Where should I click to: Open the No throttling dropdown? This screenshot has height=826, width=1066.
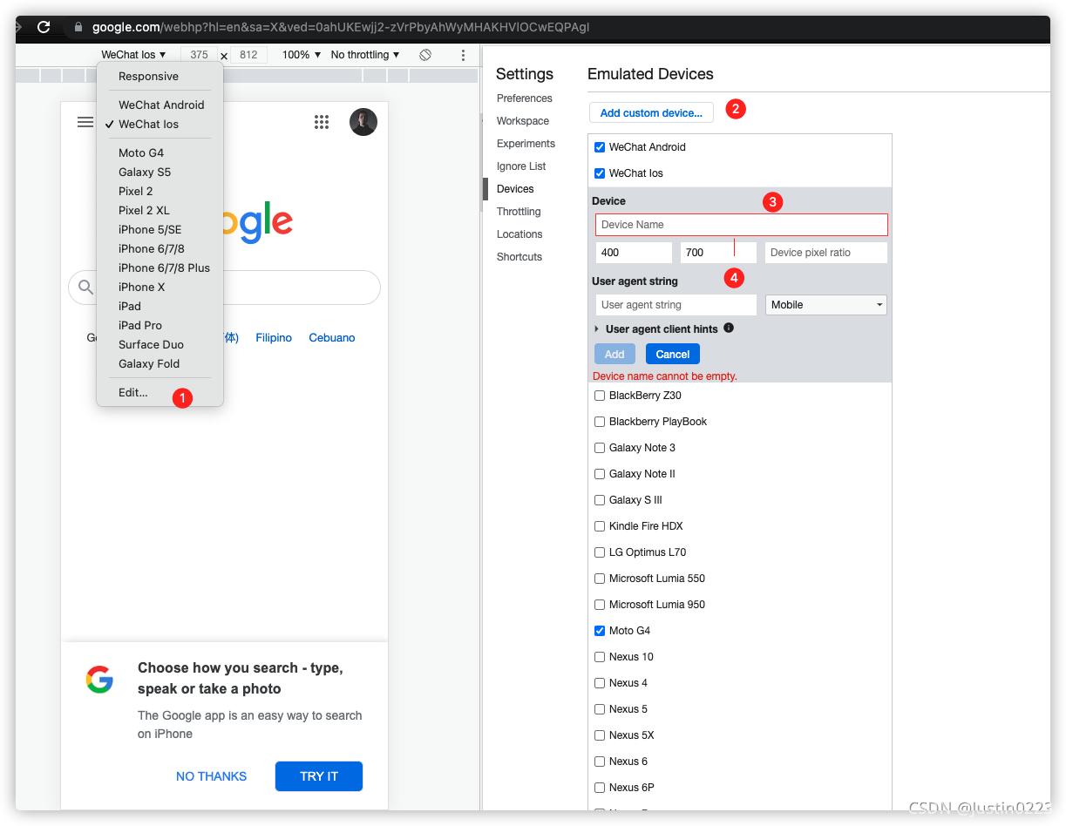click(x=365, y=55)
